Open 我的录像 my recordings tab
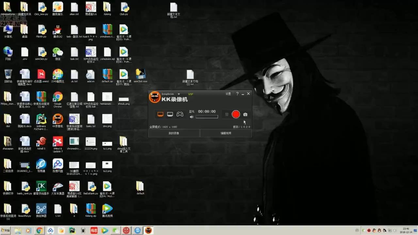Screen dimensions: 418x235 [x=174, y=133]
